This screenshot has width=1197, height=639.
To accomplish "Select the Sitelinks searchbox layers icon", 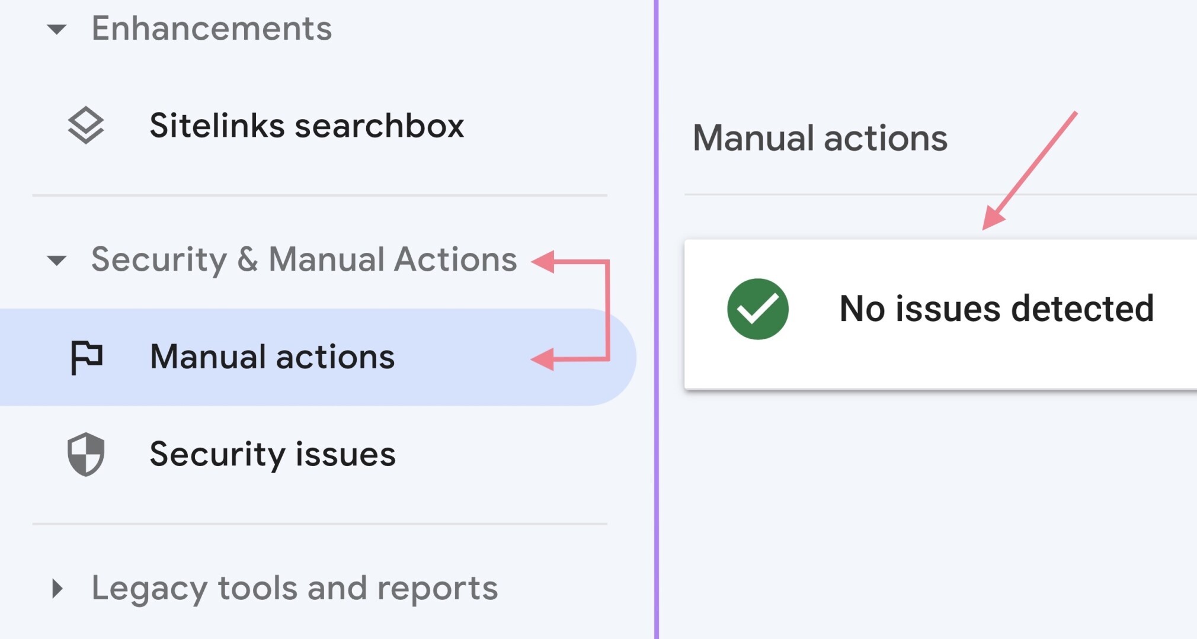I will [x=87, y=126].
